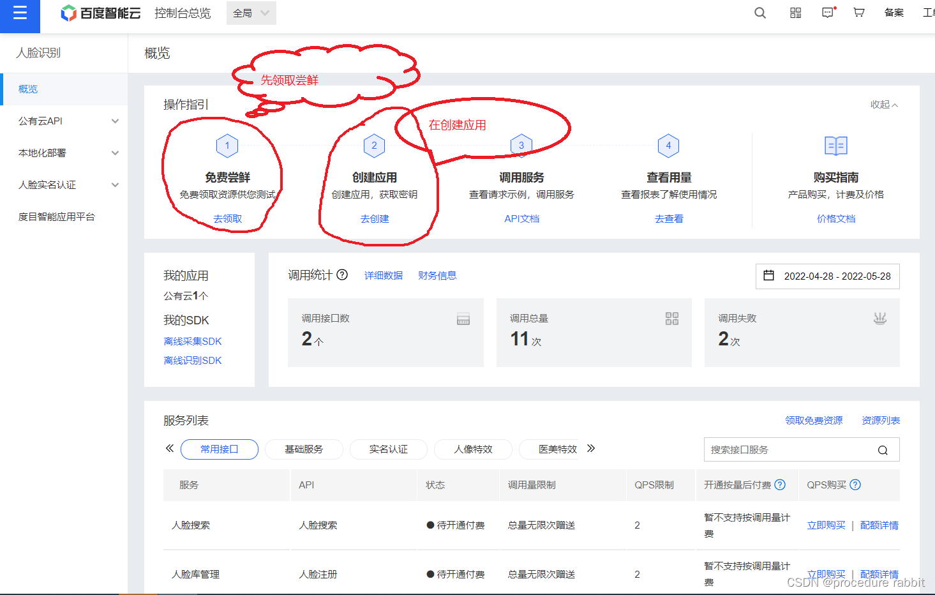Screen dimensions: 935x595
Task: Click the 人脸识别 sidebar title
Action: click(x=38, y=52)
